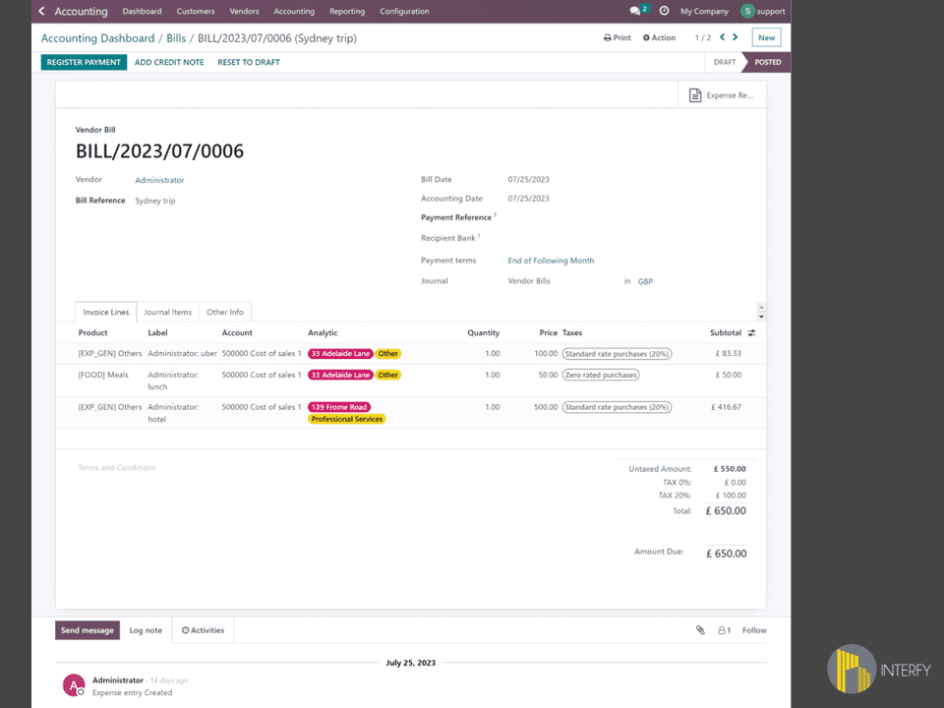This screenshot has height=708, width=944.
Task: Click the Quantity column header
Action: (x=484, y=332)
